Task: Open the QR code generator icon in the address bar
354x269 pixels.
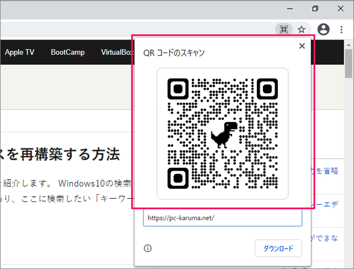Action: click(284, 29)
